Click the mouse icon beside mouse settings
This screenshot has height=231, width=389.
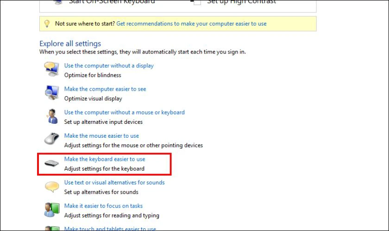click(51, 139)
